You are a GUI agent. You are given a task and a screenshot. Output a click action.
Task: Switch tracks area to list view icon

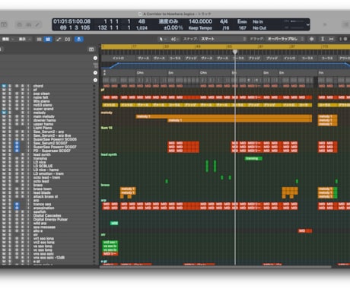tap(40, 39)
